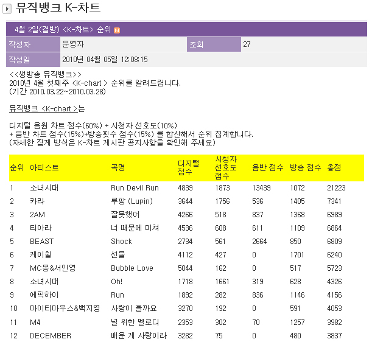Select the date 2010년 04월 05일 12:08:15

(105, 59)
